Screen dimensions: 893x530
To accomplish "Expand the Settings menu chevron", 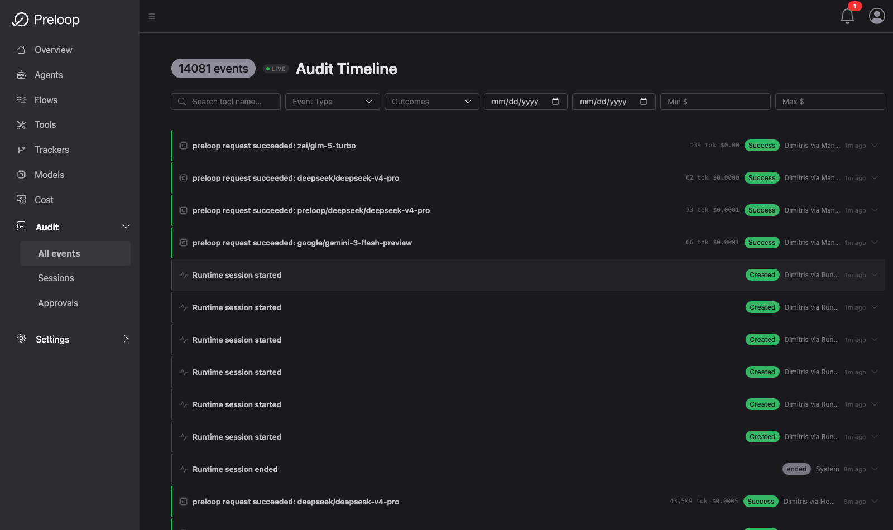I will click(126, 339).
